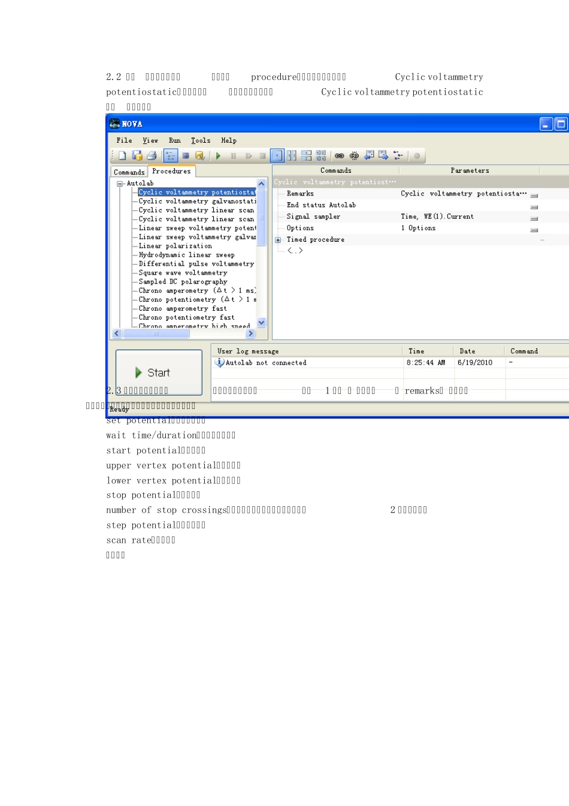Select the four panes layout icon
Viewport: 569px width, 806px height.
321,156
